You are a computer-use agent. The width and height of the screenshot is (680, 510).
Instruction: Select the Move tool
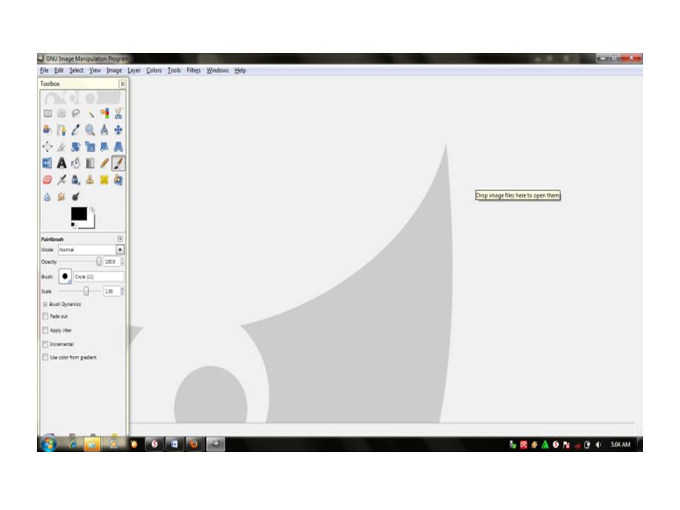pos(118,130)
